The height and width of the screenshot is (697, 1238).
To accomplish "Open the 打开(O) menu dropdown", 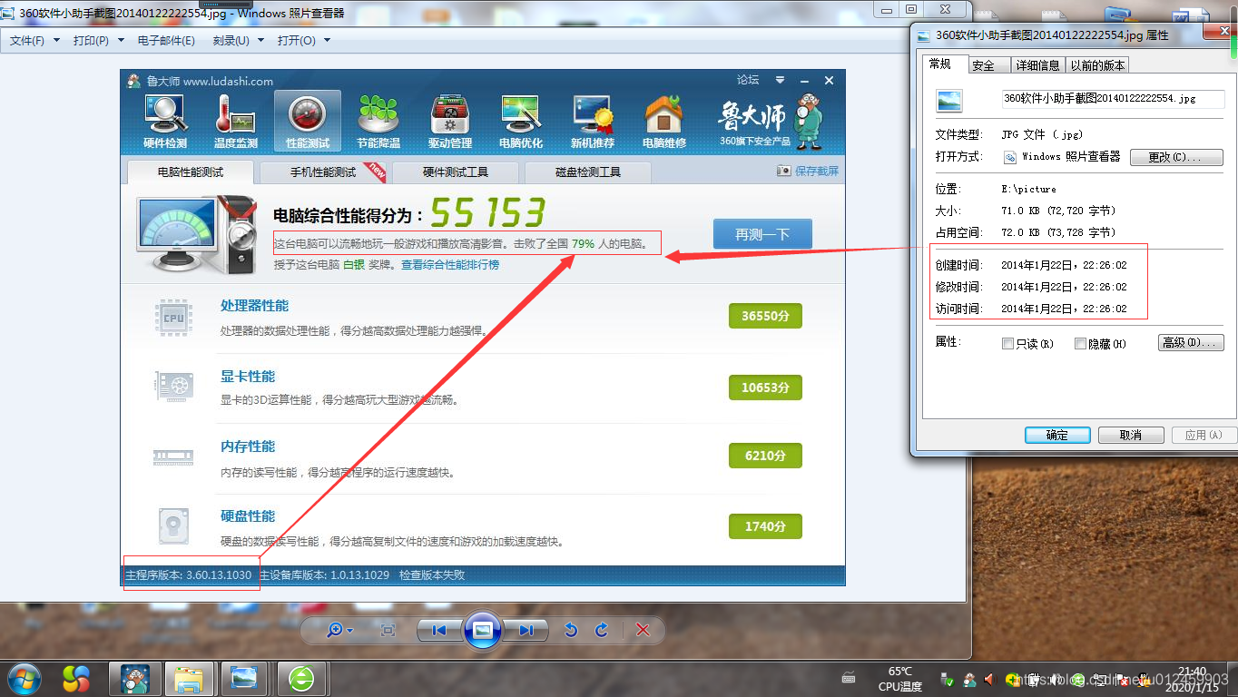I will click(303, 41).
